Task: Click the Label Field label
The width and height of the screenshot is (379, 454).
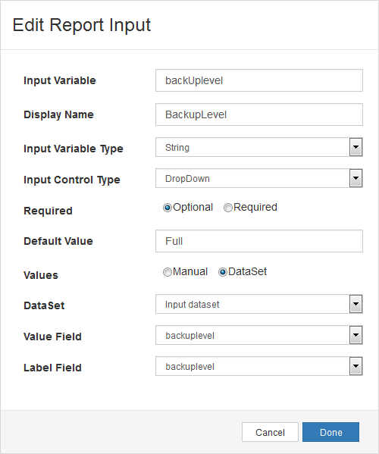Action: tap(52, 368)
